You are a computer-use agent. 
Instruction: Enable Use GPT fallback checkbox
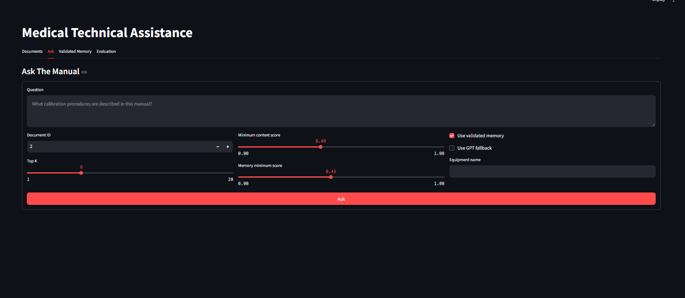coord(452,148)
